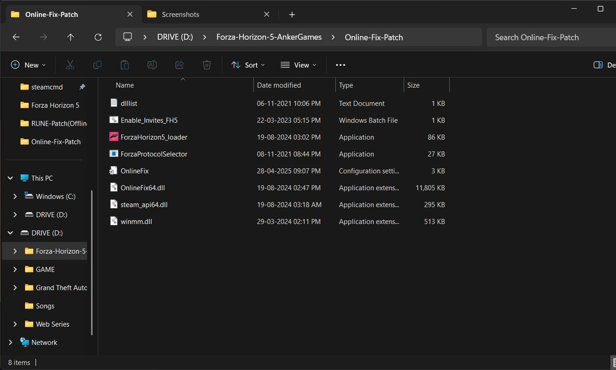Image resolution: width=616 pixels, height=370 pixels.
Task: Click the Text Document type cell
Action: (x=362, y=104)
